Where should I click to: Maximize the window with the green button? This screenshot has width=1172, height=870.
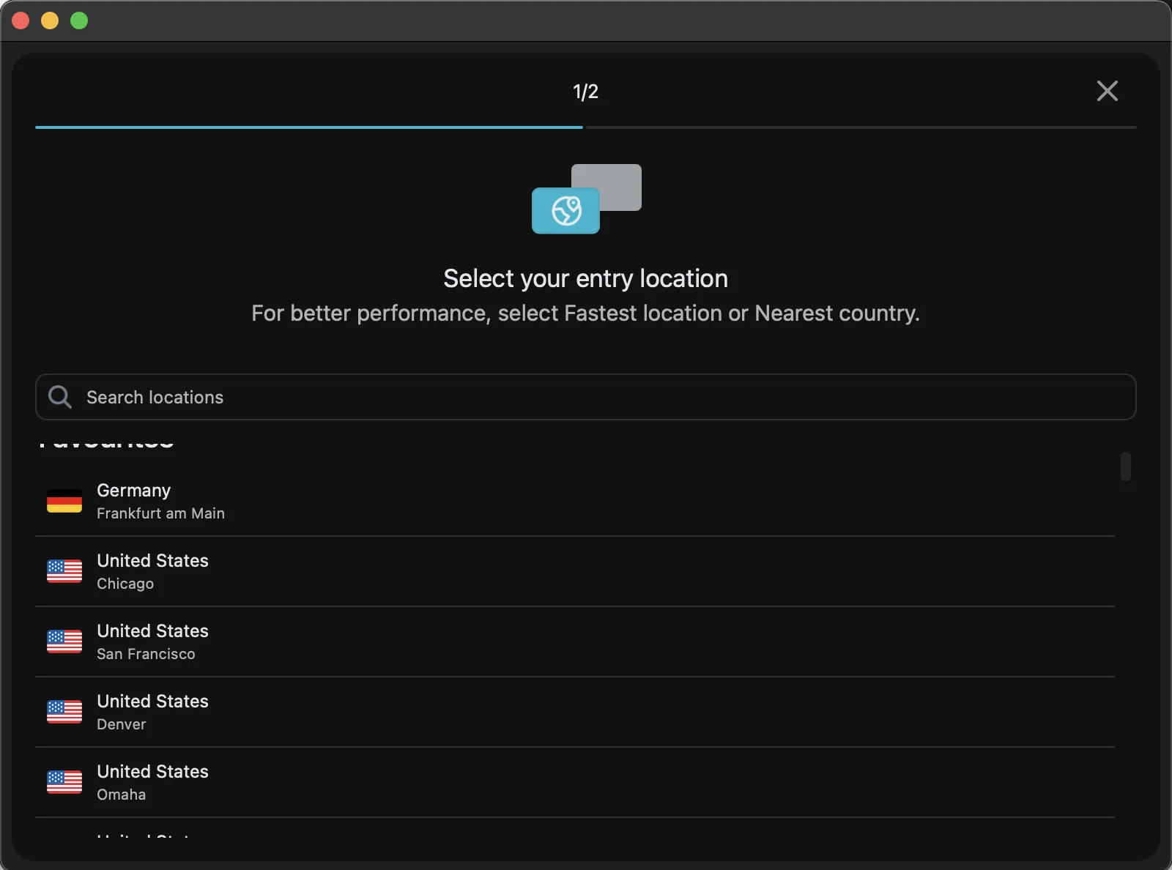(x=79, y=21)
